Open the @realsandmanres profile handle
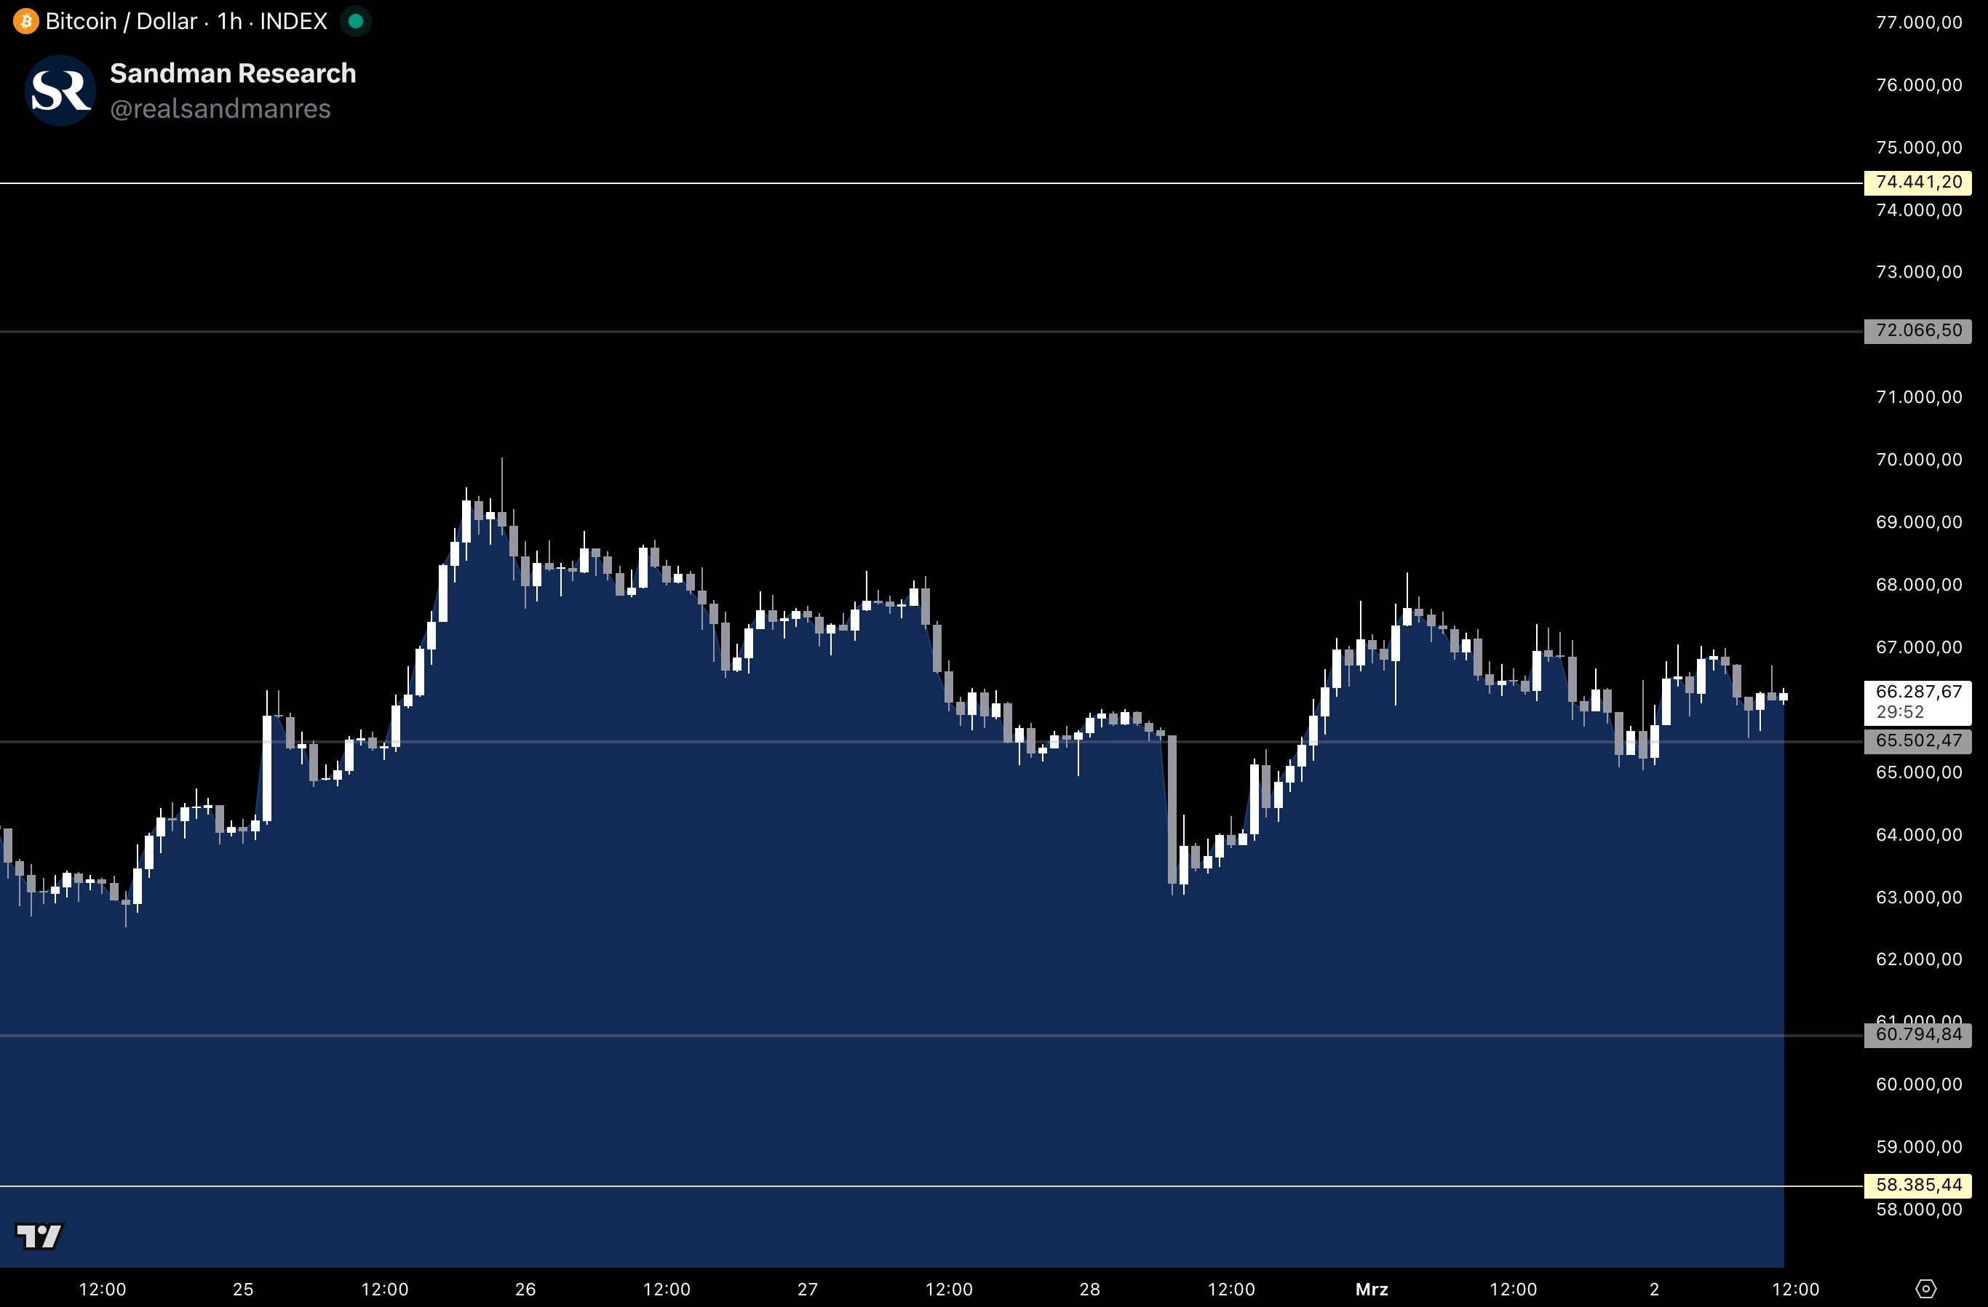The image size is (1988, 1307). (220, 109)
